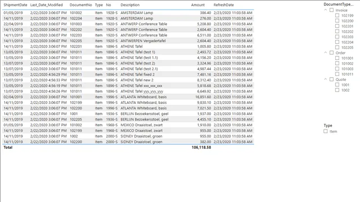This screenshot has width=360, height=202.
Task: Select amount cell 5,208.80
Action: (x=204, y=24)
